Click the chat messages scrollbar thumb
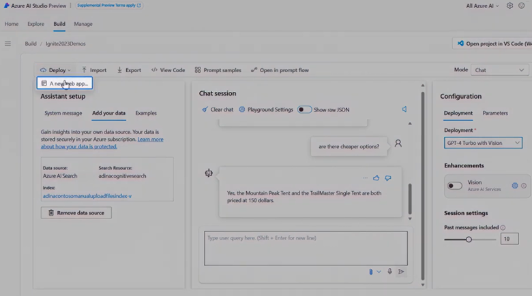This screenshot has height=296, width=532. pyautogui.click(x=410, y=199)
